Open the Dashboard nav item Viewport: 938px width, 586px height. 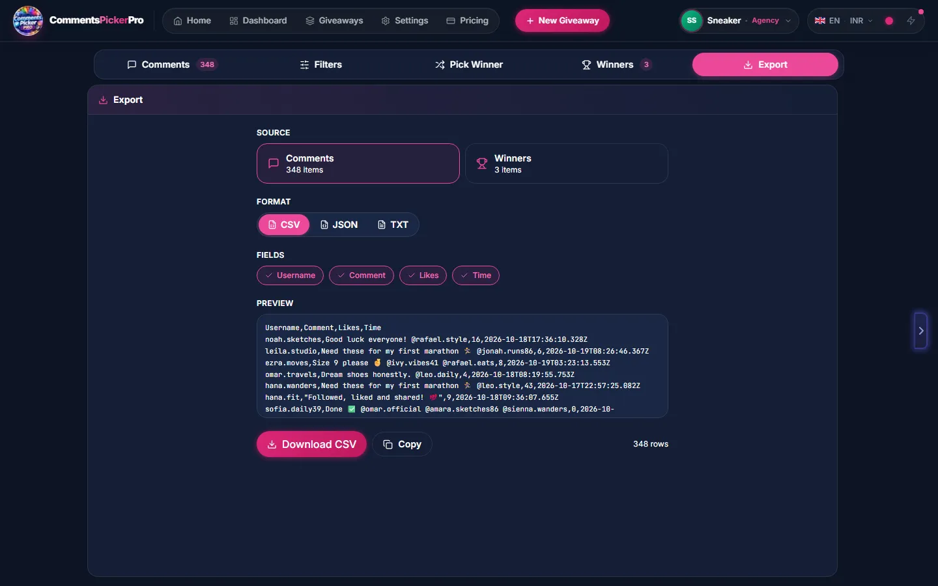click(258, 21)
